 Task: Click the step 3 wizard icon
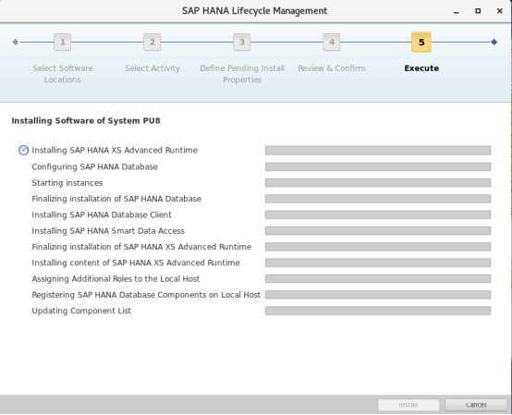click(x=242, y=43)
